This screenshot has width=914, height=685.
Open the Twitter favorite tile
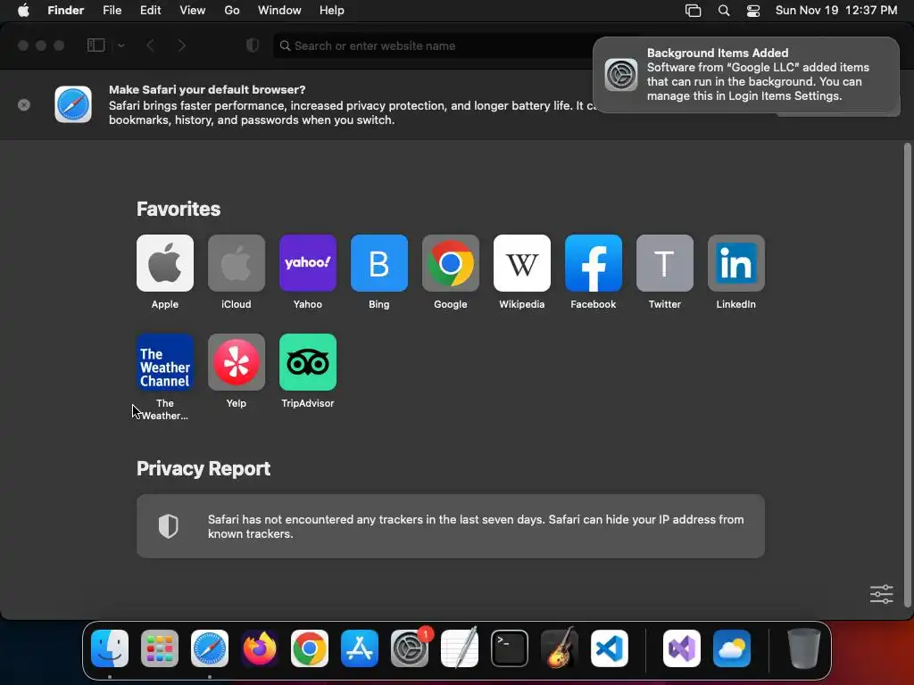pyautogui.click(x=664, y=263)
